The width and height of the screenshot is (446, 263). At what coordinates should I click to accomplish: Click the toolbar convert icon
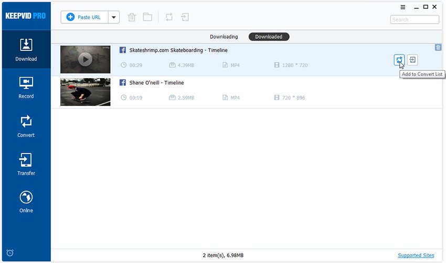pos(169,17)
